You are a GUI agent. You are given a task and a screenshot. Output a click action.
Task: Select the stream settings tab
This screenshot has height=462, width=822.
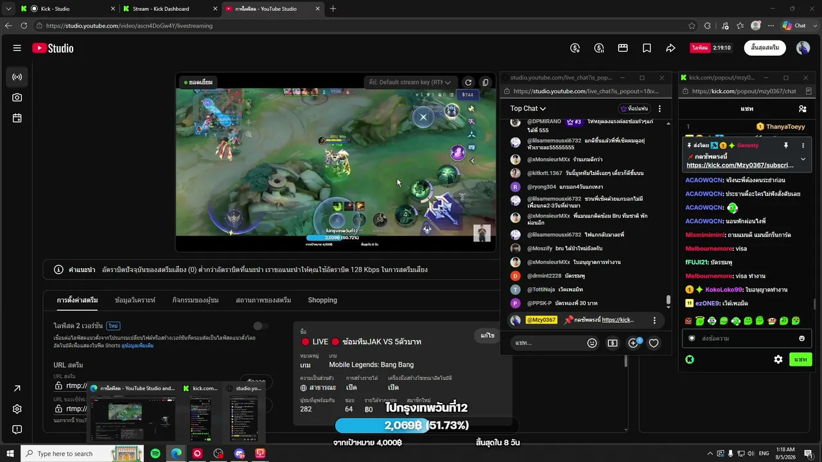[x=77, y=300]
